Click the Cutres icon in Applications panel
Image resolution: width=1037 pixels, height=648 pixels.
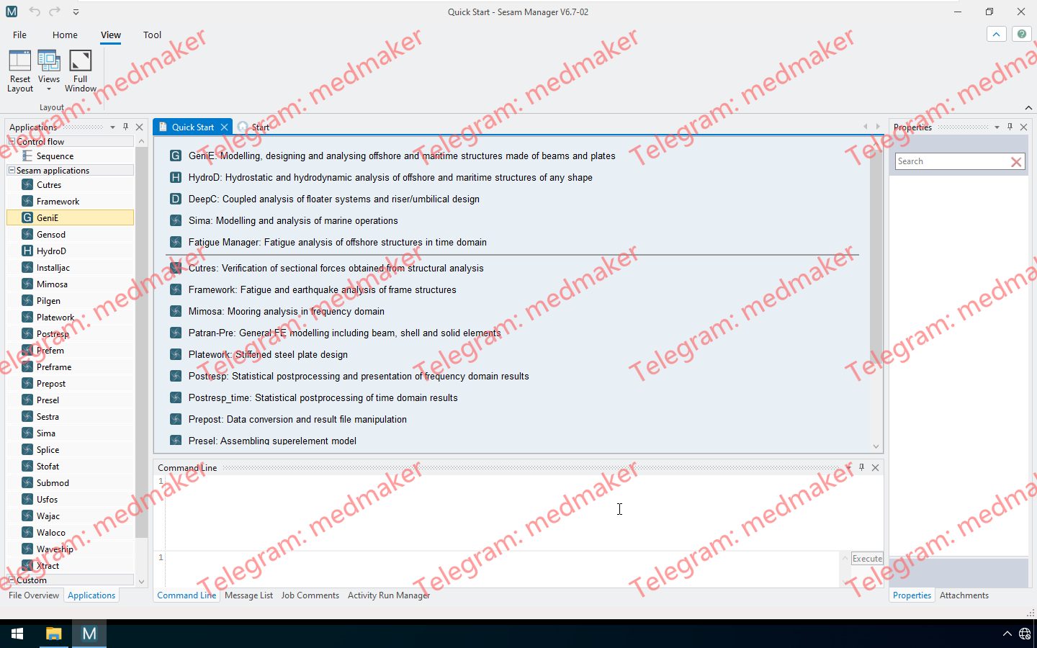(x=27, y=184)
